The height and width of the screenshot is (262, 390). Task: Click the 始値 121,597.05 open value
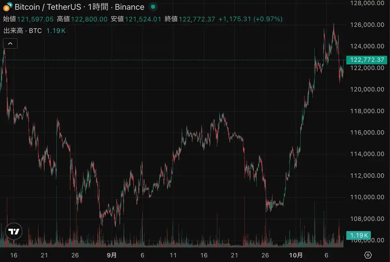pos(35,19)
